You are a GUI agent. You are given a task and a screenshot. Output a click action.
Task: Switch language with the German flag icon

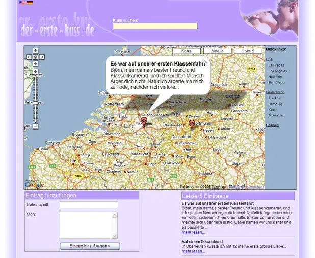(30, 3)
